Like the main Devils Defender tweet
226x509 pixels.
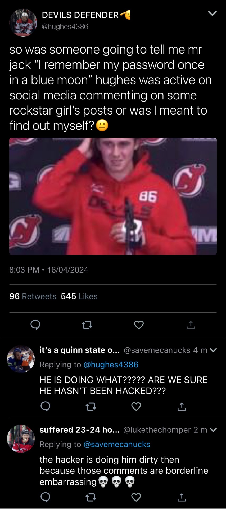[139, 325]
